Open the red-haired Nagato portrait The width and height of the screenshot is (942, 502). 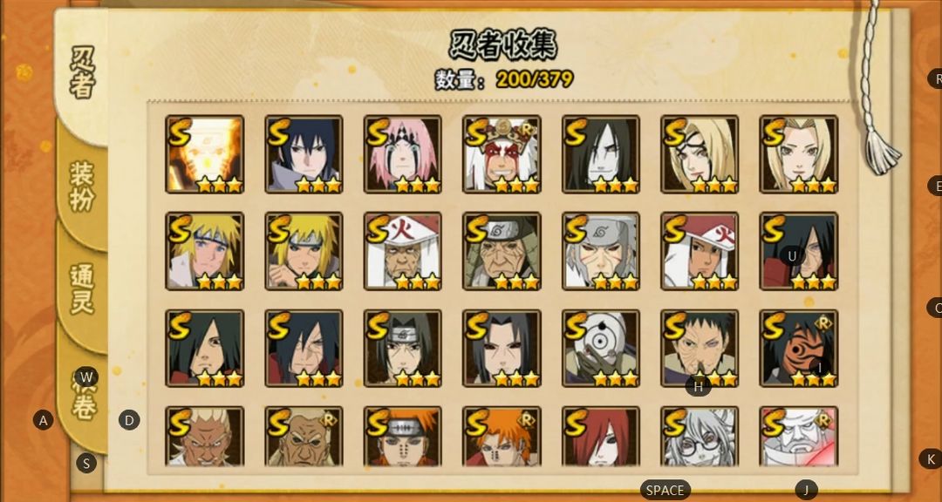pos(601,437)
